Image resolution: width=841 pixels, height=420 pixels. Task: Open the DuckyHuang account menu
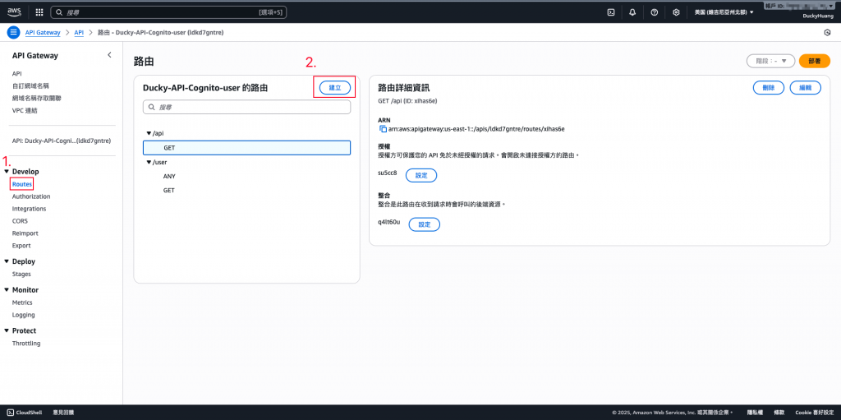(817, 16)
